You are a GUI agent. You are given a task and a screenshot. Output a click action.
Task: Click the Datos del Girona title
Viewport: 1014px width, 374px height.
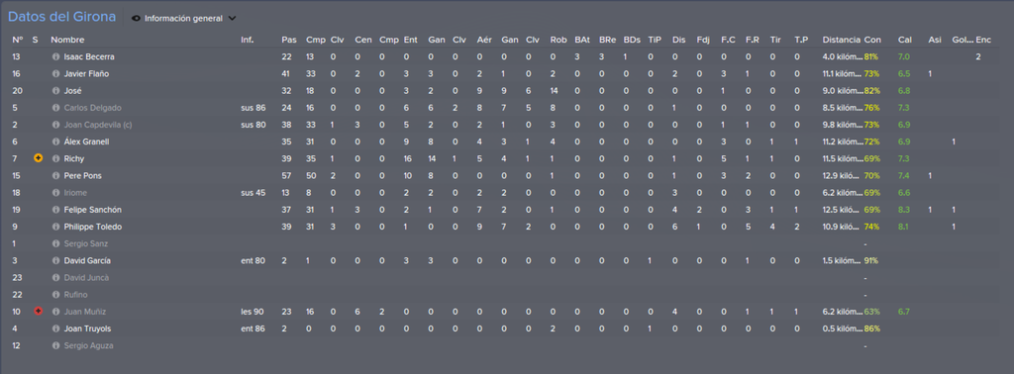coord(62,18)
